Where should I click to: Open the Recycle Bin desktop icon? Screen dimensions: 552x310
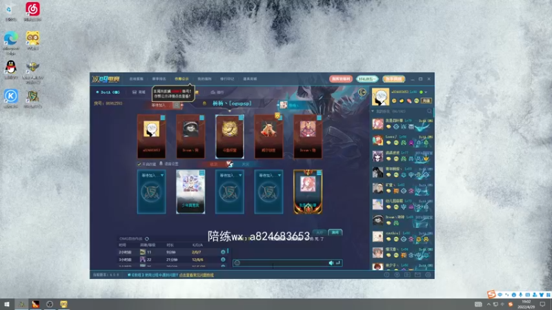tap(11, 10)
